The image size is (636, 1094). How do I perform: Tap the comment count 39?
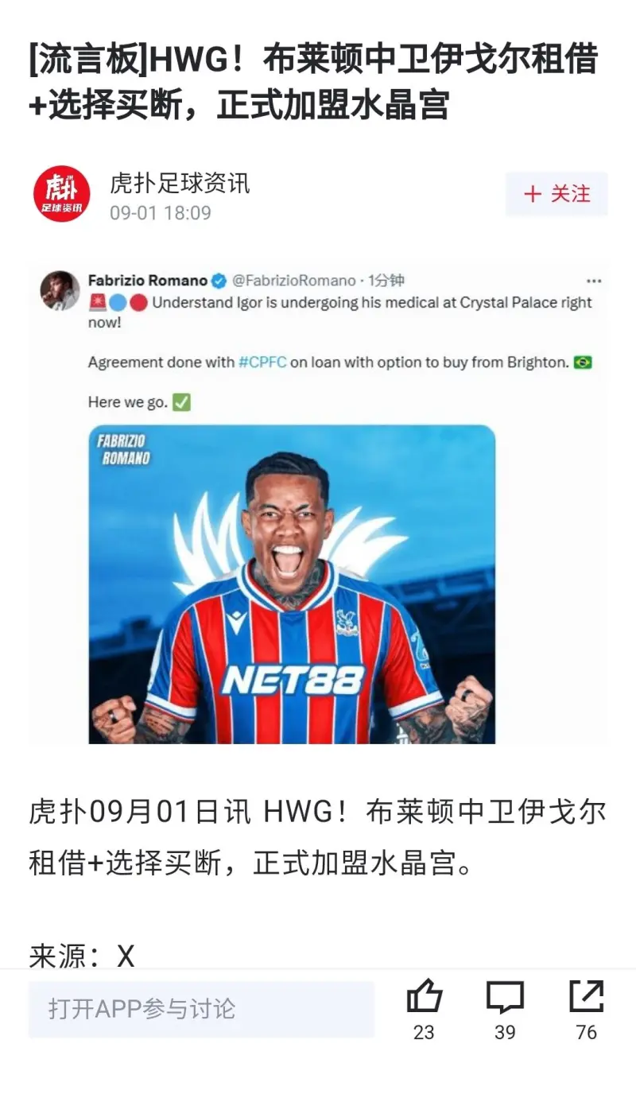505,1032
